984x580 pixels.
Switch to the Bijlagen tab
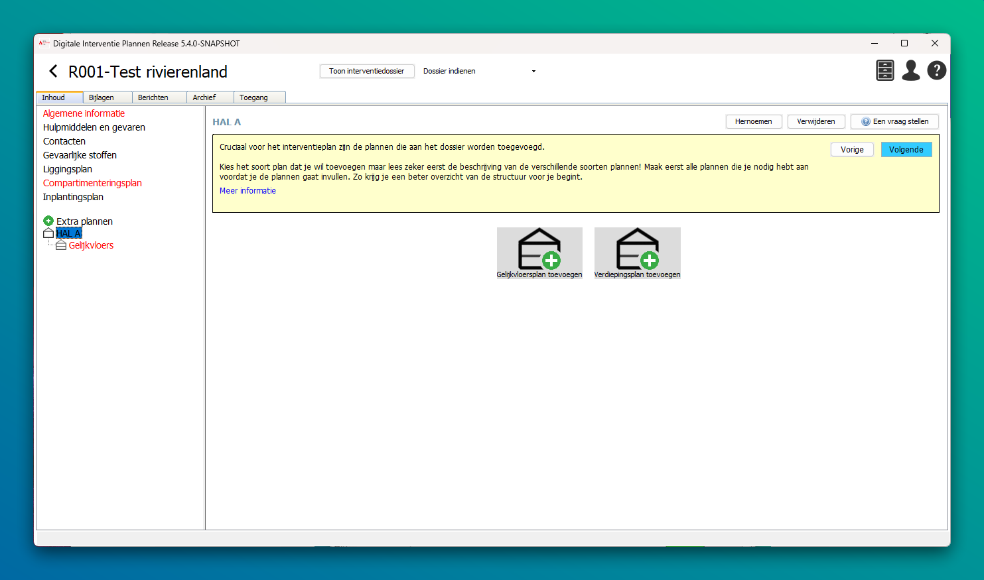tap(107, 97)
